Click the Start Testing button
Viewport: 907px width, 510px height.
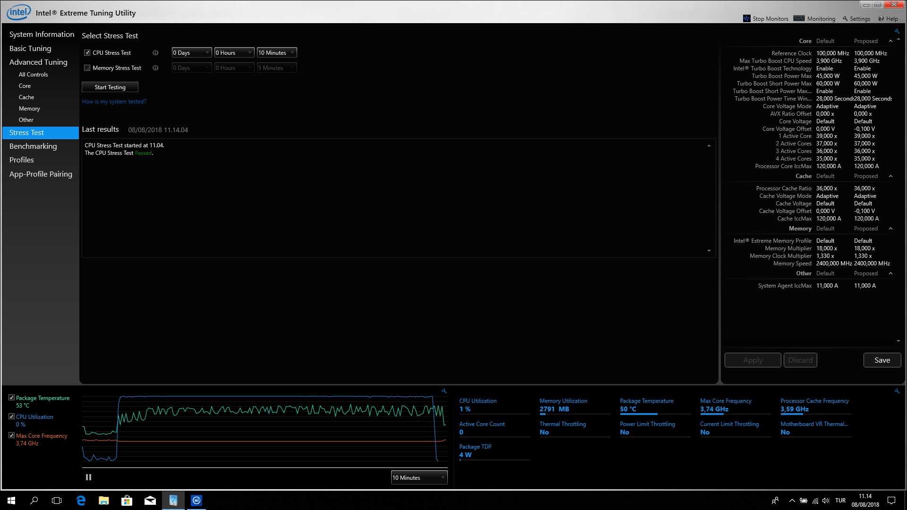110,87
